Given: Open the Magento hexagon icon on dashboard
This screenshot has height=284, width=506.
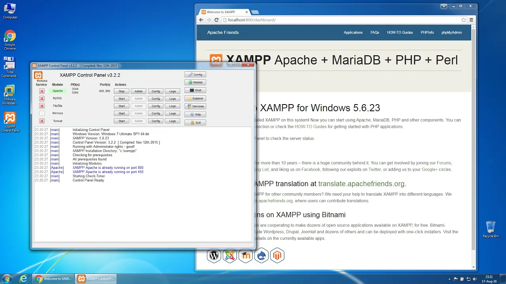Looking at the screenshot, I should (277, 256).
